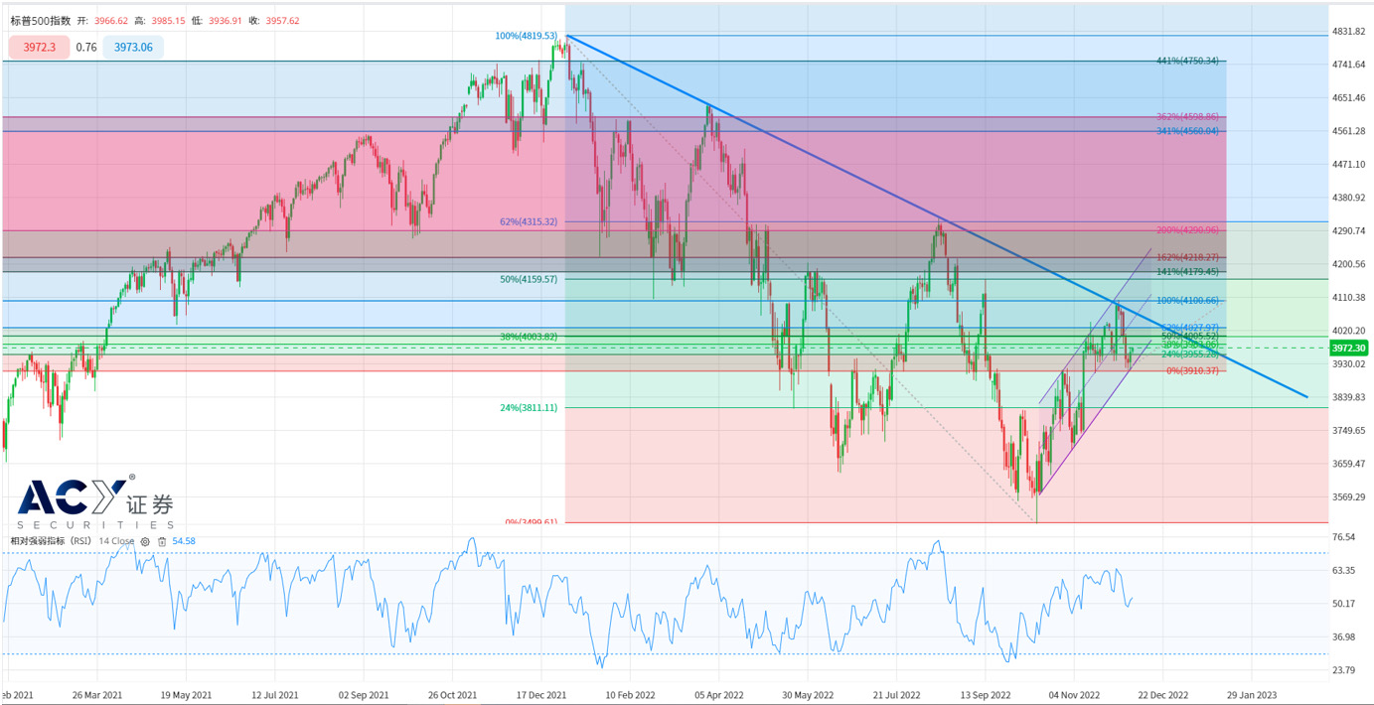
Task: Click the ACY Securities logo
Action: (94, 503)
